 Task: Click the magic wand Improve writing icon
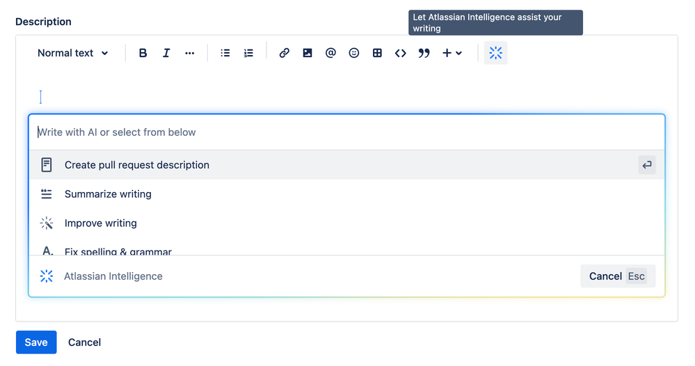(x=47, y=223)
